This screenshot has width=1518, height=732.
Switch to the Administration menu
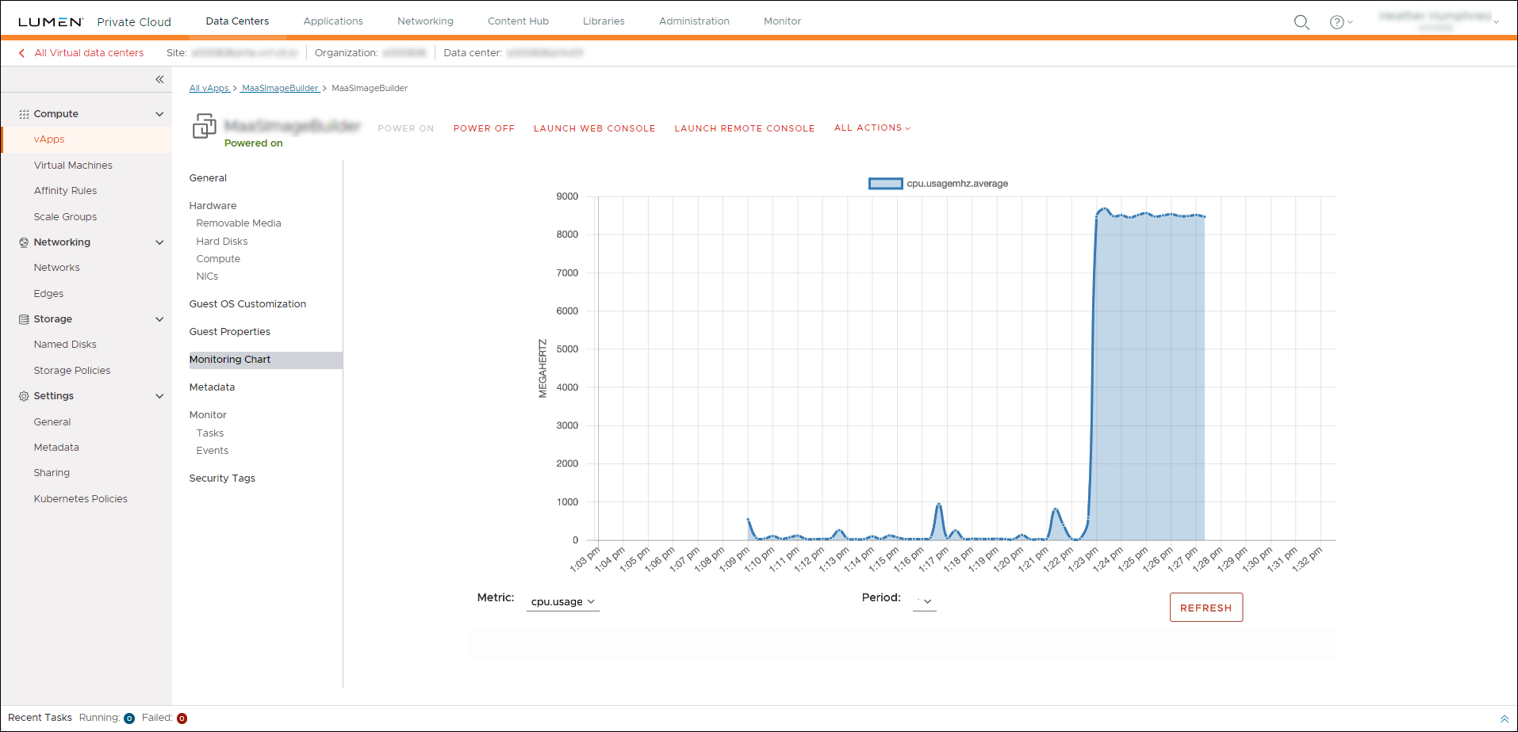tap(693, 21)
